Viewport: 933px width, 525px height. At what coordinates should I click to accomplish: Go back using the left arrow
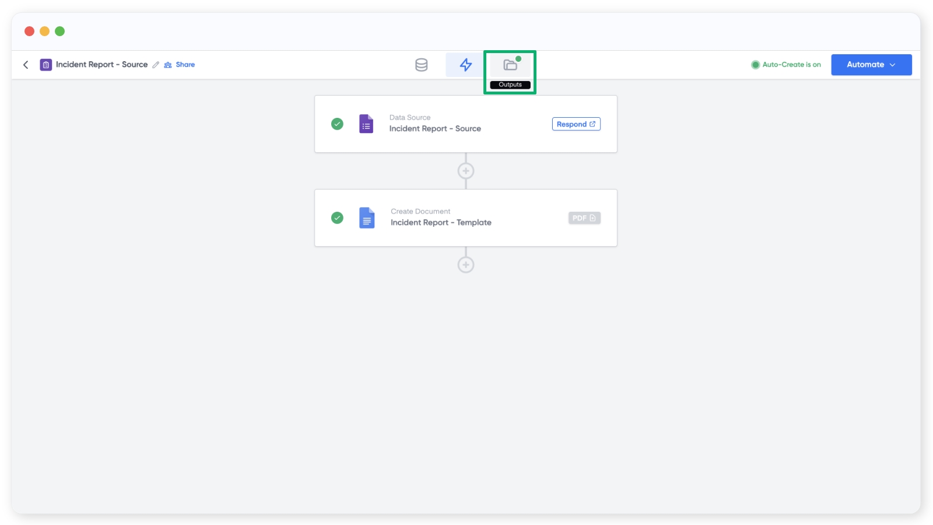coord(26,65)
